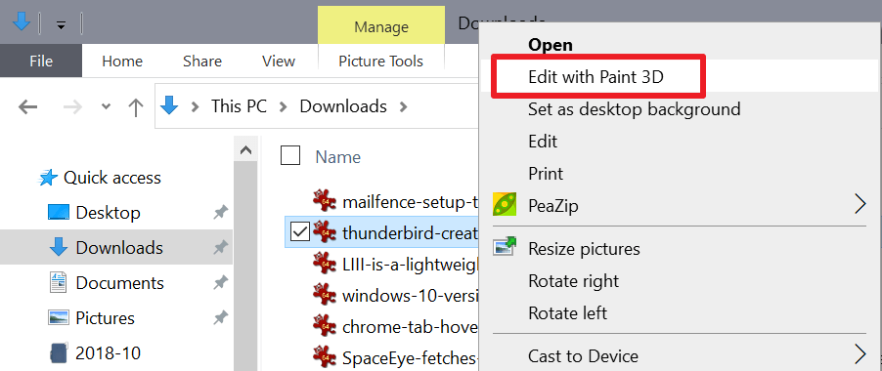882x371 pixels.
Task: Uncheck the thunderbird-creat file checkbox
Action: coord(300,231)
